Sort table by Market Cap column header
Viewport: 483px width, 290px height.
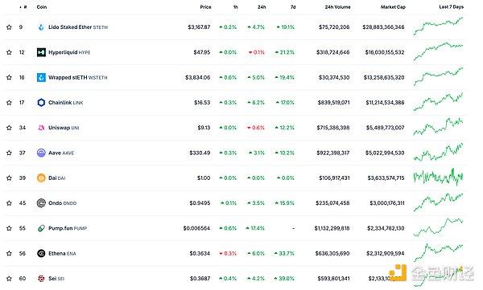click(x=393, y=6)
